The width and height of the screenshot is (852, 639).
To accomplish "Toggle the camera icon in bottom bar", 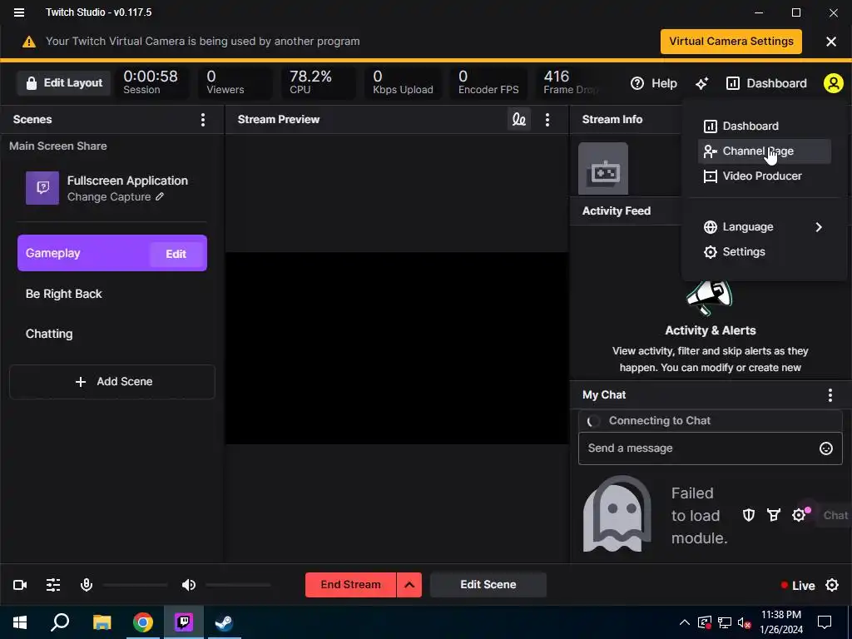I will [20, 585].
